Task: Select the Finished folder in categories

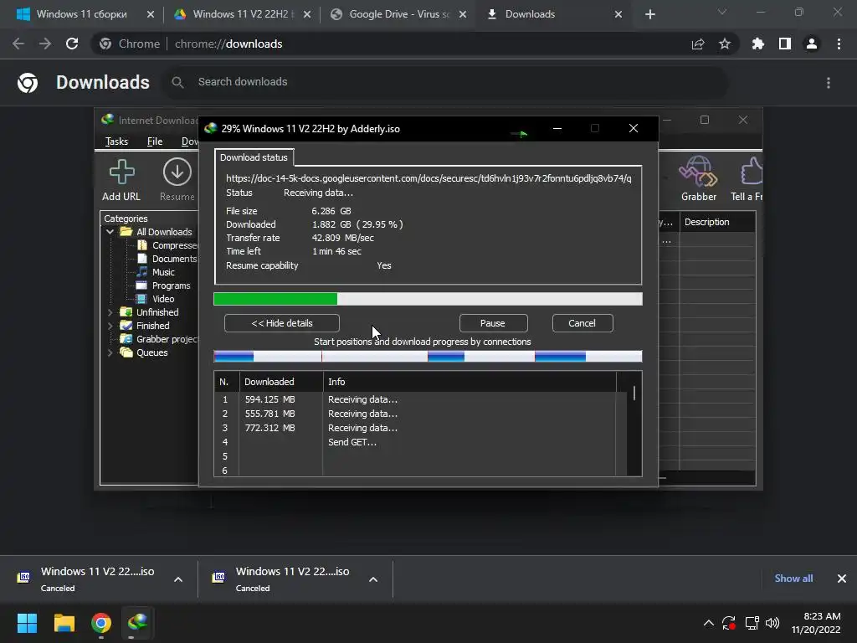Action: tap(152, 326)
